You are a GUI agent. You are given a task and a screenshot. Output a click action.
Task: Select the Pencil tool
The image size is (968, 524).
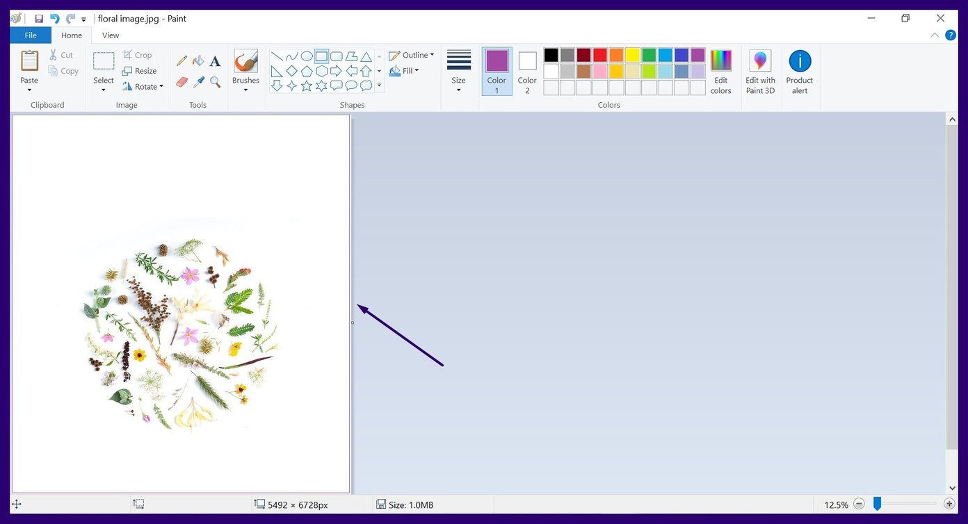point(181,61)
